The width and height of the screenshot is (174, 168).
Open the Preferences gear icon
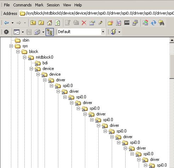tap(6, 32)
